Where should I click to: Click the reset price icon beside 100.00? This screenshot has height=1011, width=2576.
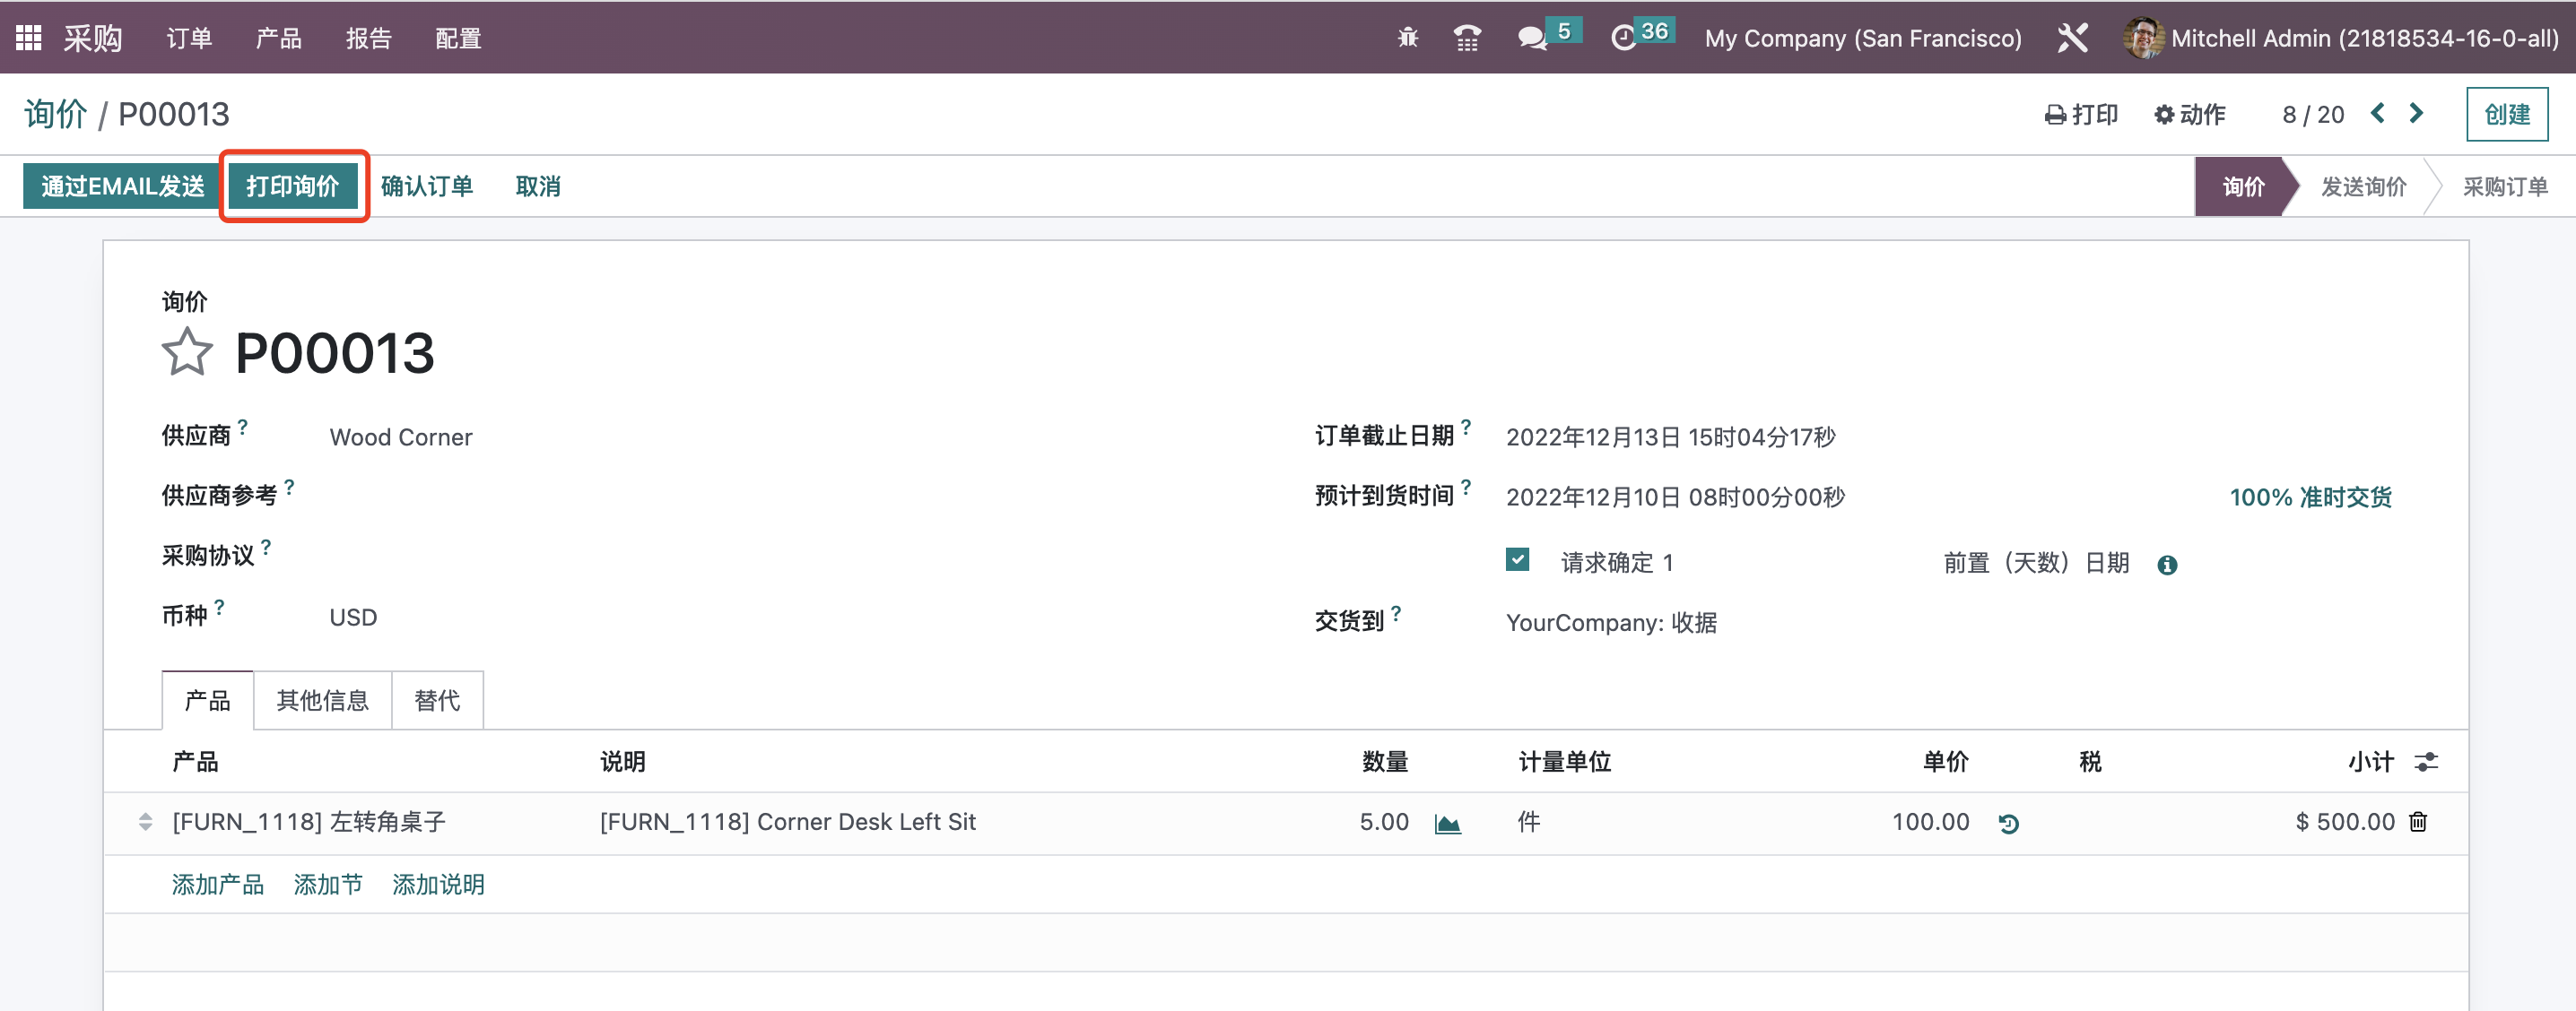[2008, 823]
